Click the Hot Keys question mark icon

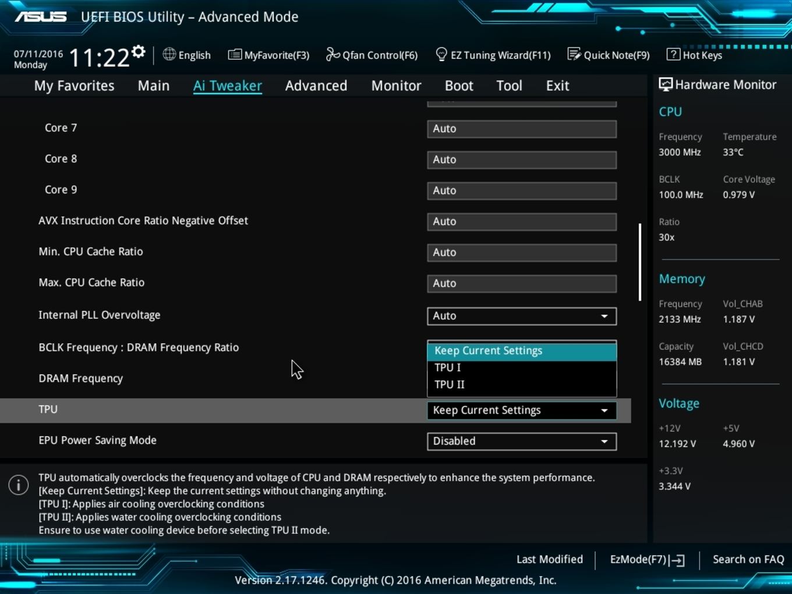pos(673,54)
